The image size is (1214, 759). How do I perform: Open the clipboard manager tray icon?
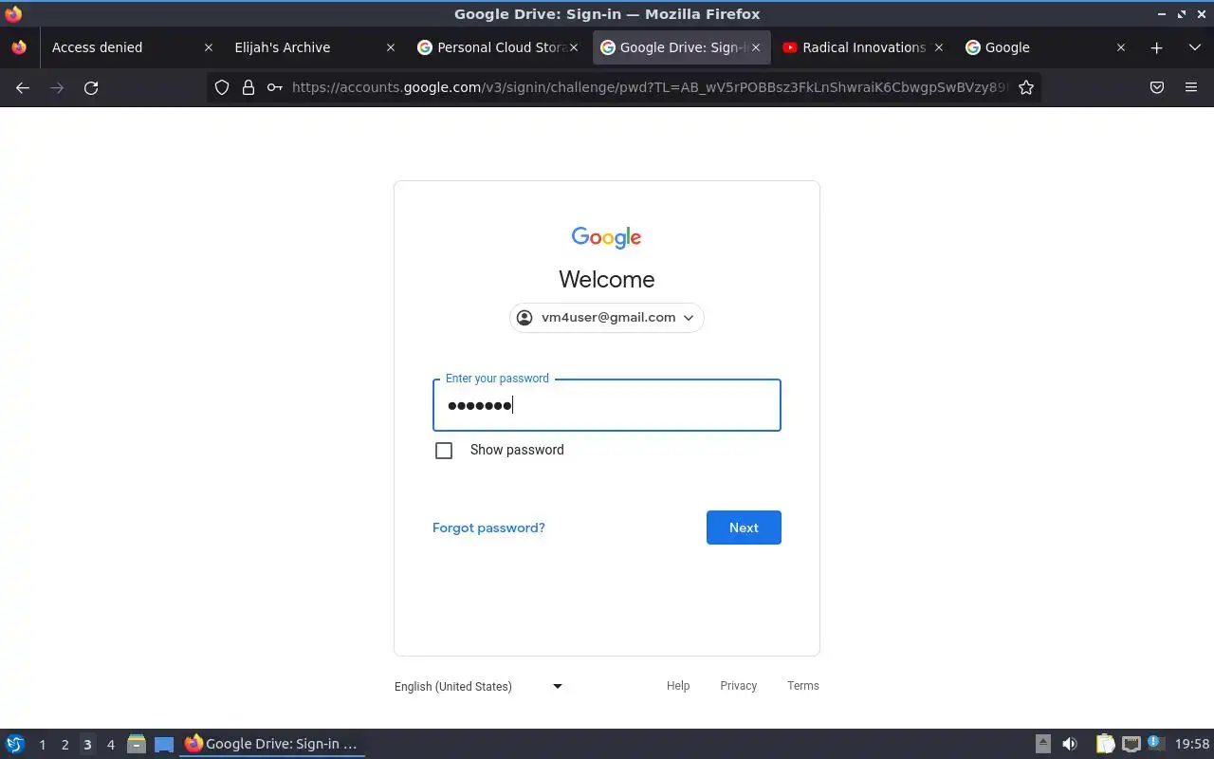(1106, 745)
